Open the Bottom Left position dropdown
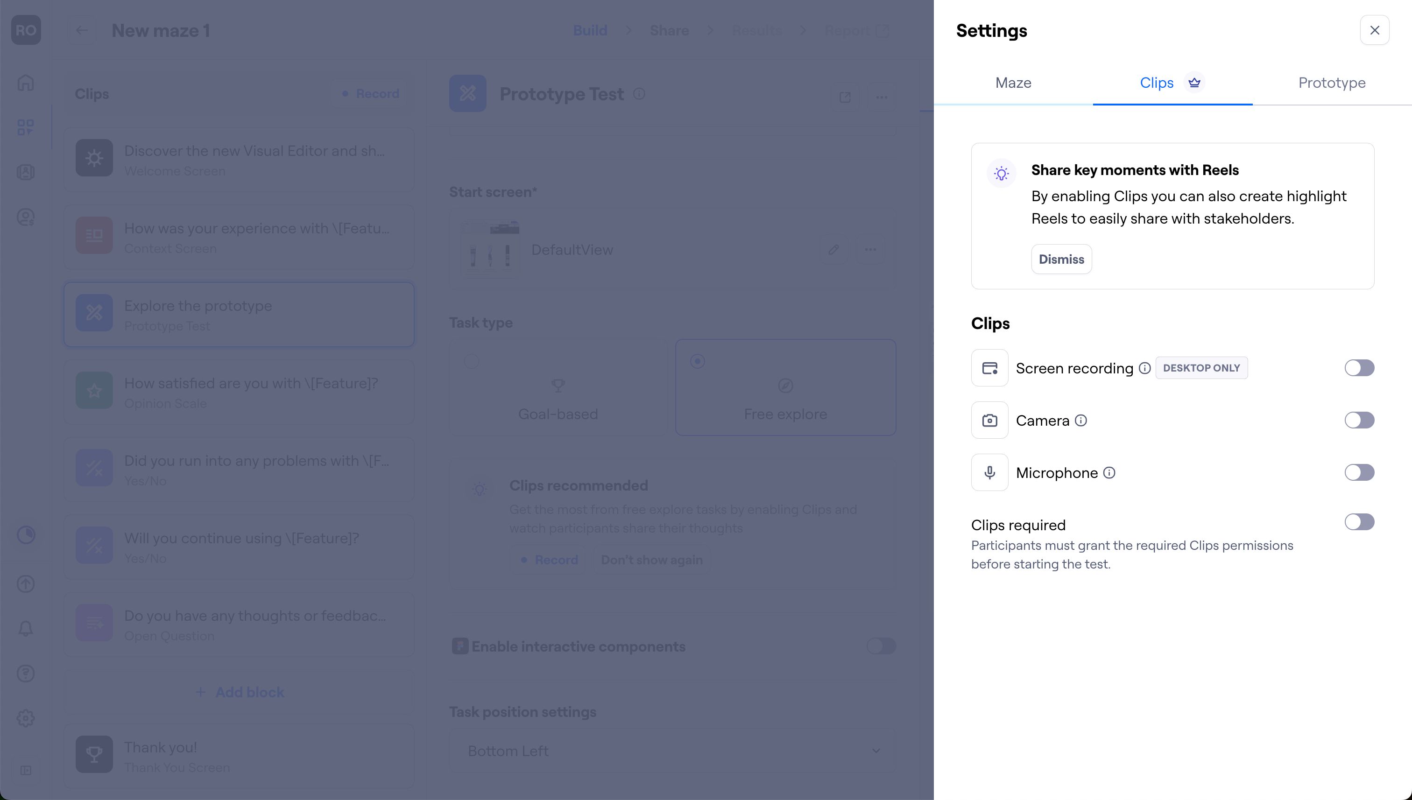Screen dimensions: 1412x800 (672, 751)
